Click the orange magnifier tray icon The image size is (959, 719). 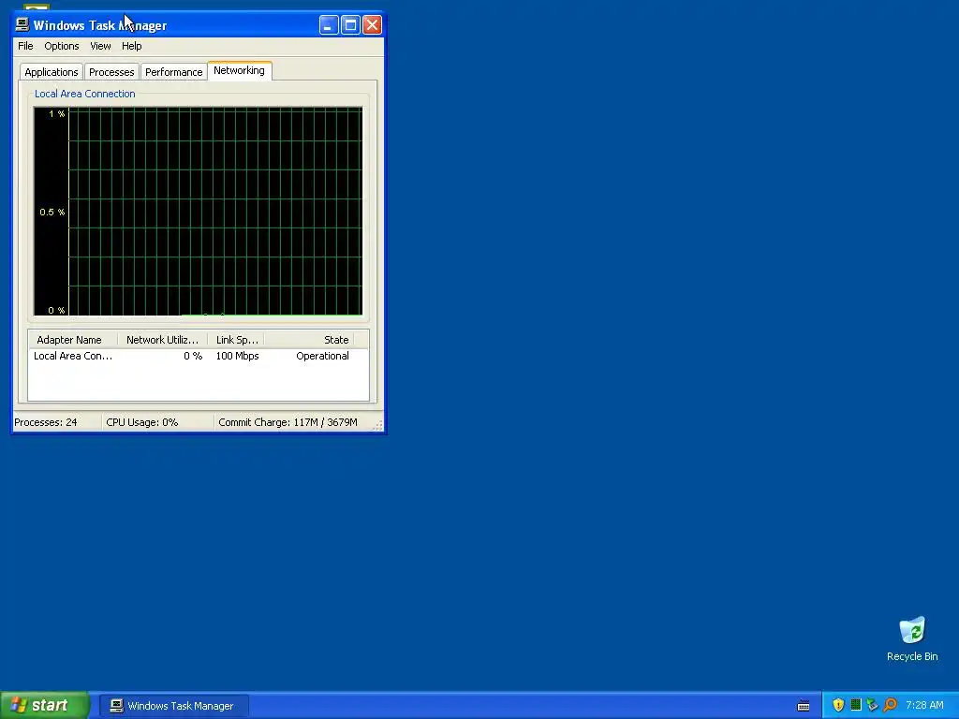point(890,705)
